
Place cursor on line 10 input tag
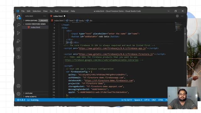click(105, 34)
